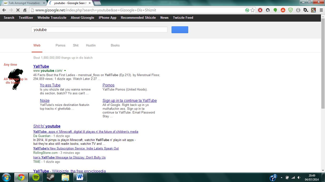Click into the youtube search field
The image size is (325, 182).
click(100, 30)
